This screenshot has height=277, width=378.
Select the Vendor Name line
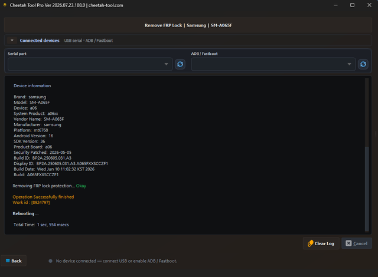(x=38, y=119)
